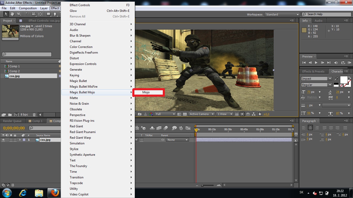Center-align text in Paragraph panel

click(x=310, y=127)
